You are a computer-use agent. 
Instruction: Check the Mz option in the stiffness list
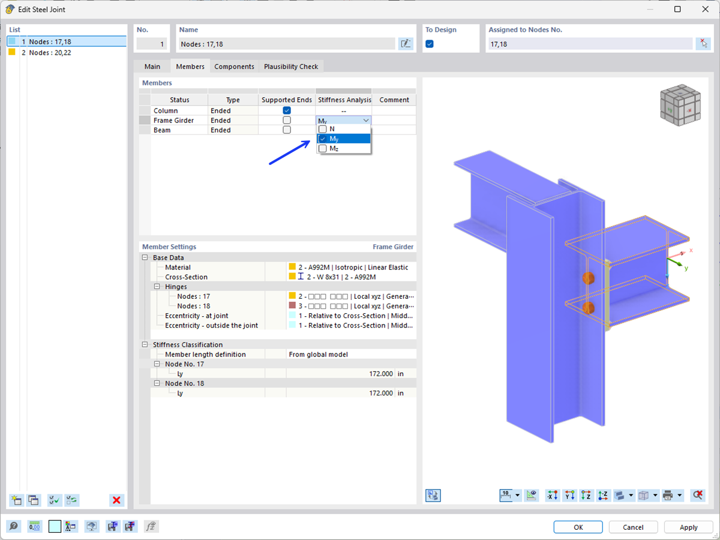click(x=323, y=148)
